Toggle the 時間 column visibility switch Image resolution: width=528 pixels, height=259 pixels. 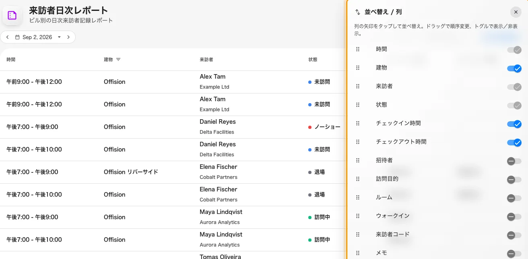coord(514,50)
